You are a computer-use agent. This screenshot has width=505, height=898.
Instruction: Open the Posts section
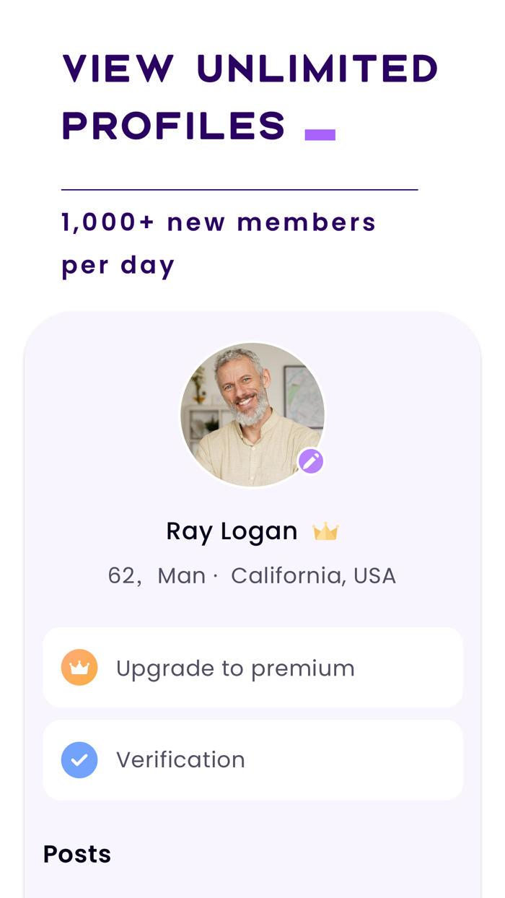(x=77, y=855)
